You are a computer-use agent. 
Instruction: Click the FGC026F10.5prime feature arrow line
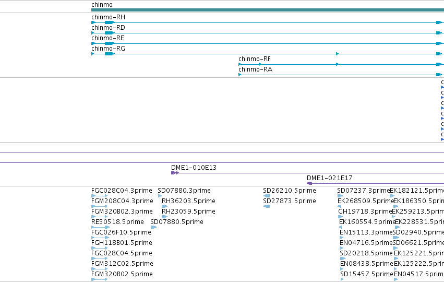100,238
